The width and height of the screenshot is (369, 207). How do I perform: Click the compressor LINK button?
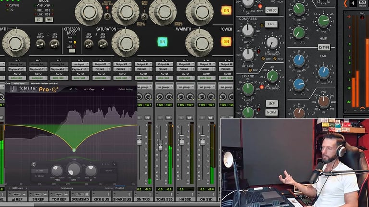(x=271, y=24)
